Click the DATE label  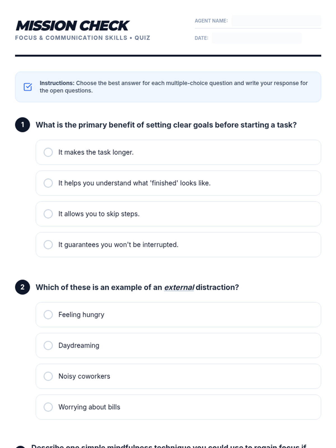coord(201,38)
